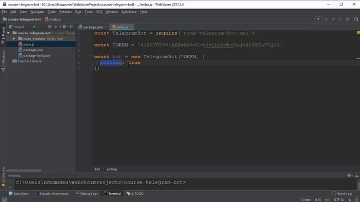Image resolution: width=360 pixels, height=202 pixels.
Task: Click the TOKEN string on line 3
Action: [x=210, y=45]
